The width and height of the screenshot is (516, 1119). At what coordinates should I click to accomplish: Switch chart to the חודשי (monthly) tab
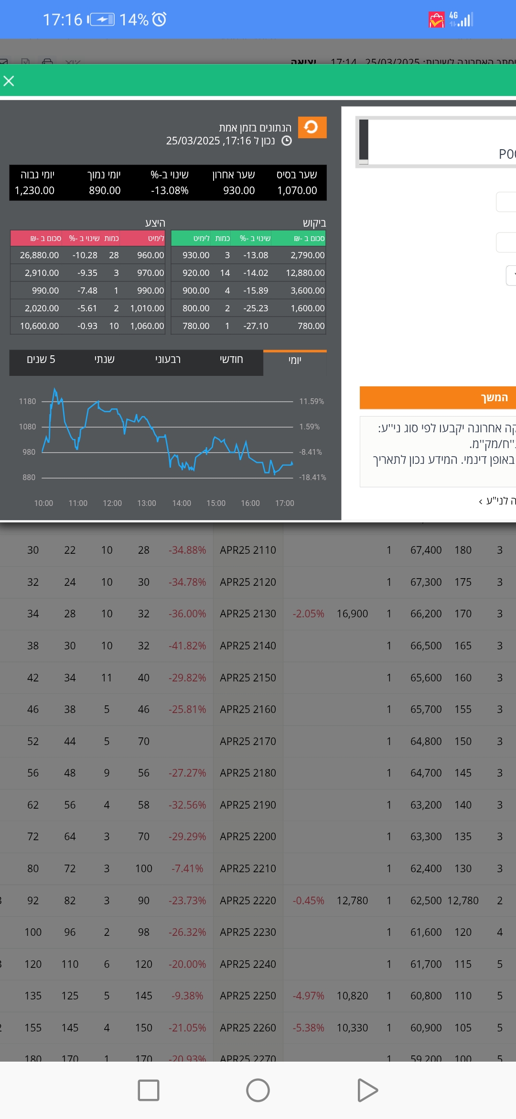231,360
